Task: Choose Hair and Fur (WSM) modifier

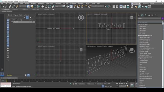Action: 144,41
